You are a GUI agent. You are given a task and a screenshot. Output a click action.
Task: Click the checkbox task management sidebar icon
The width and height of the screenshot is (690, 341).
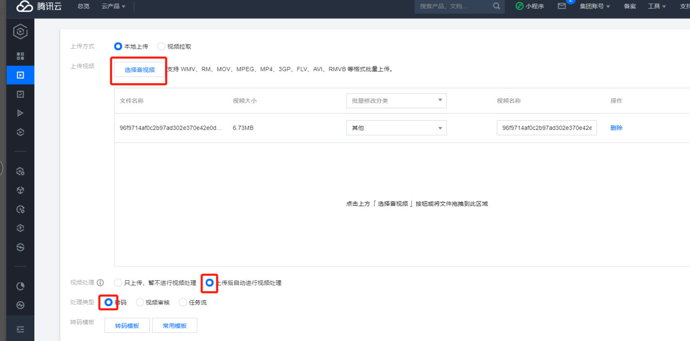coord(20,94)
